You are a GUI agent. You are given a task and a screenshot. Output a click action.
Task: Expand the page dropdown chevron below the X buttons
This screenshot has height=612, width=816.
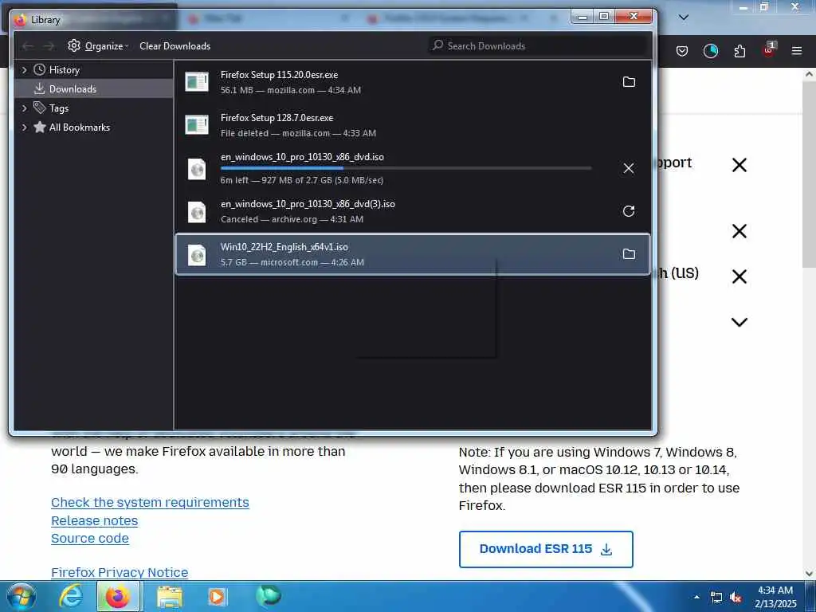point(739,322)
